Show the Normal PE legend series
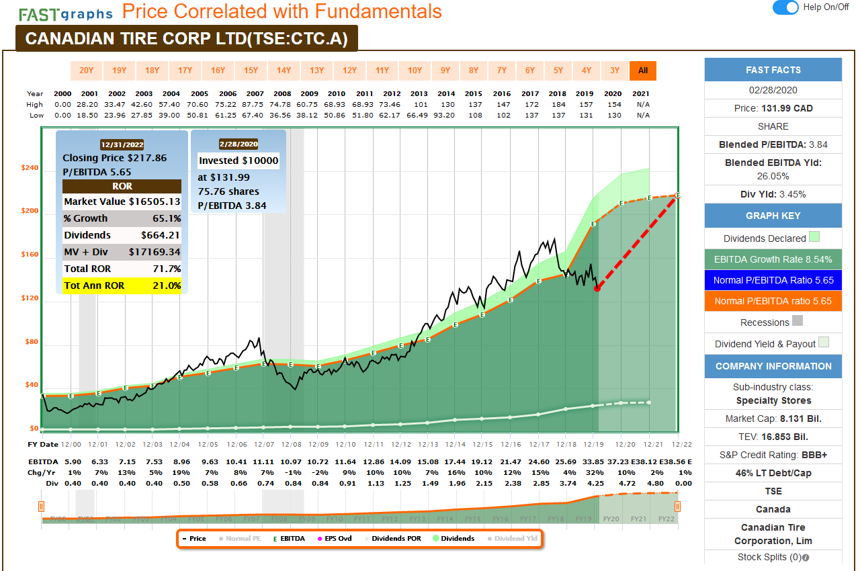 click(238, 539)
